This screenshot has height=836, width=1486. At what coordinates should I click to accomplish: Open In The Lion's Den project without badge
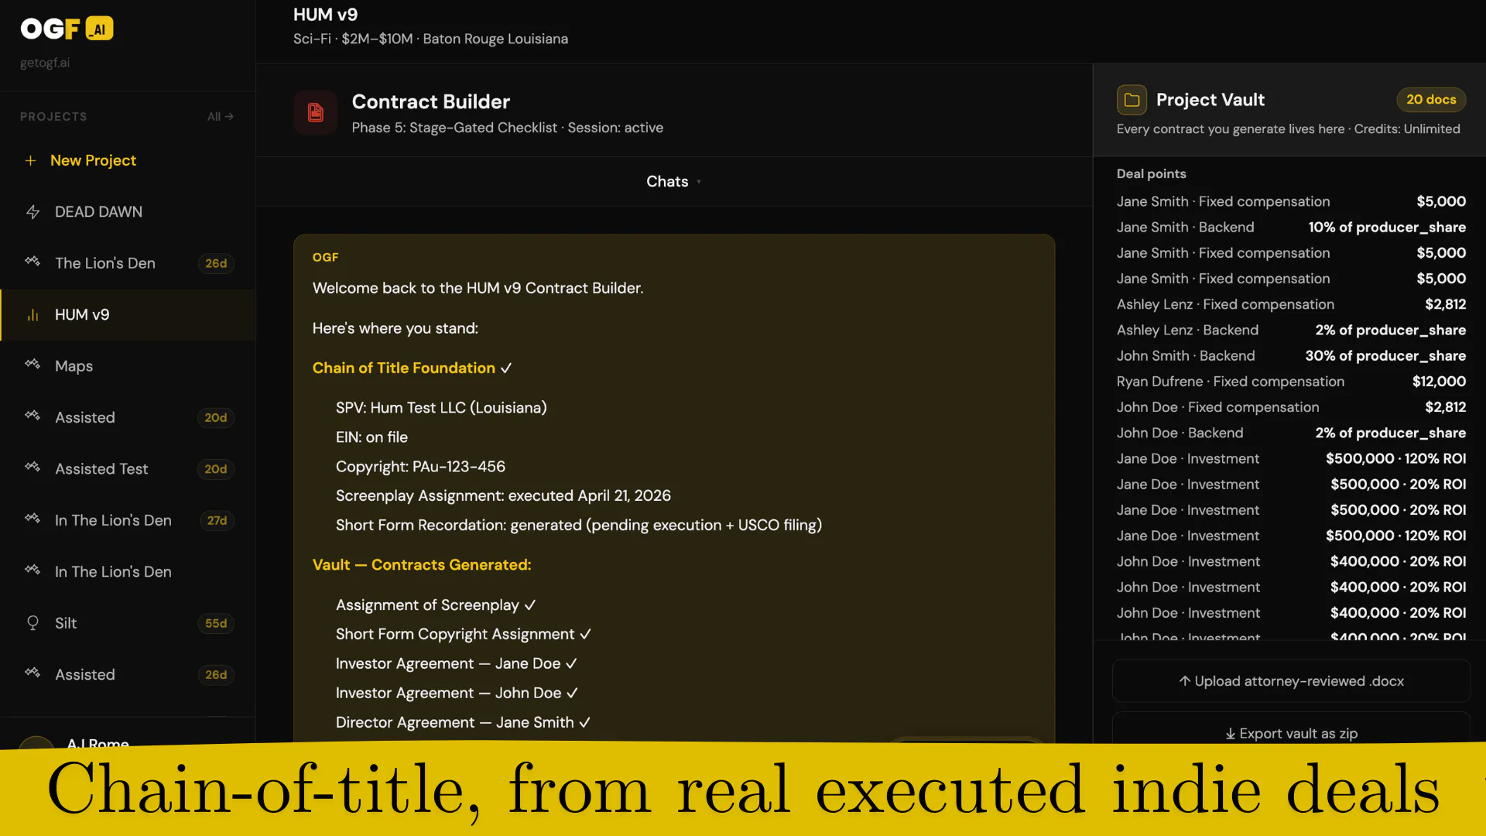128,572
